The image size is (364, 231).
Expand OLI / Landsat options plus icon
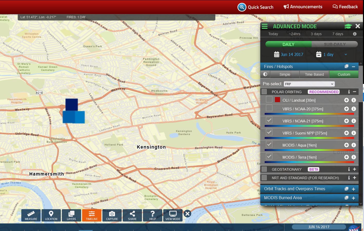347,100
